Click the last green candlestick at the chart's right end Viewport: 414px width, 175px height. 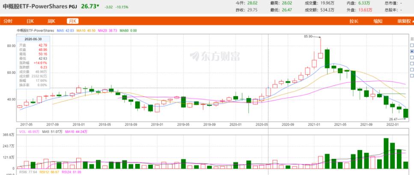(406, 113)
